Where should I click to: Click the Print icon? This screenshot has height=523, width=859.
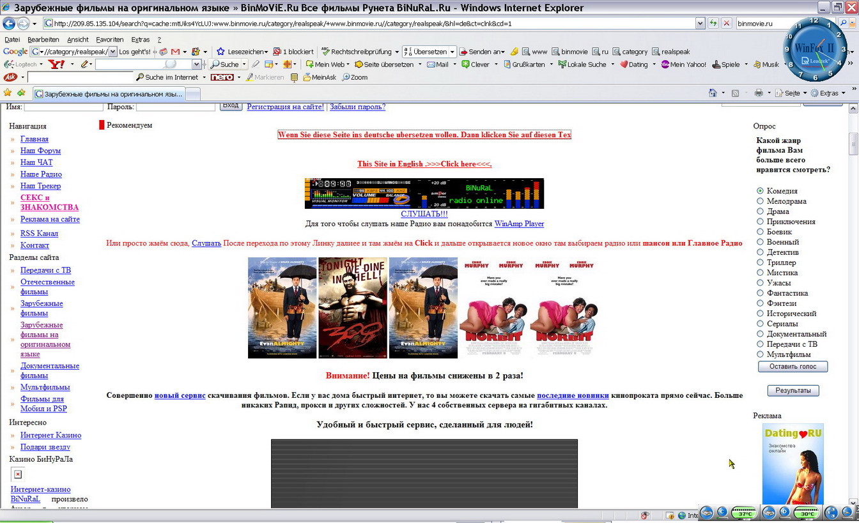(x=758, y=93)
